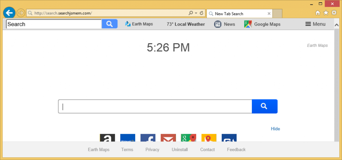
Task: Open the Facebook shortcut tile
Action: [148, 138]
